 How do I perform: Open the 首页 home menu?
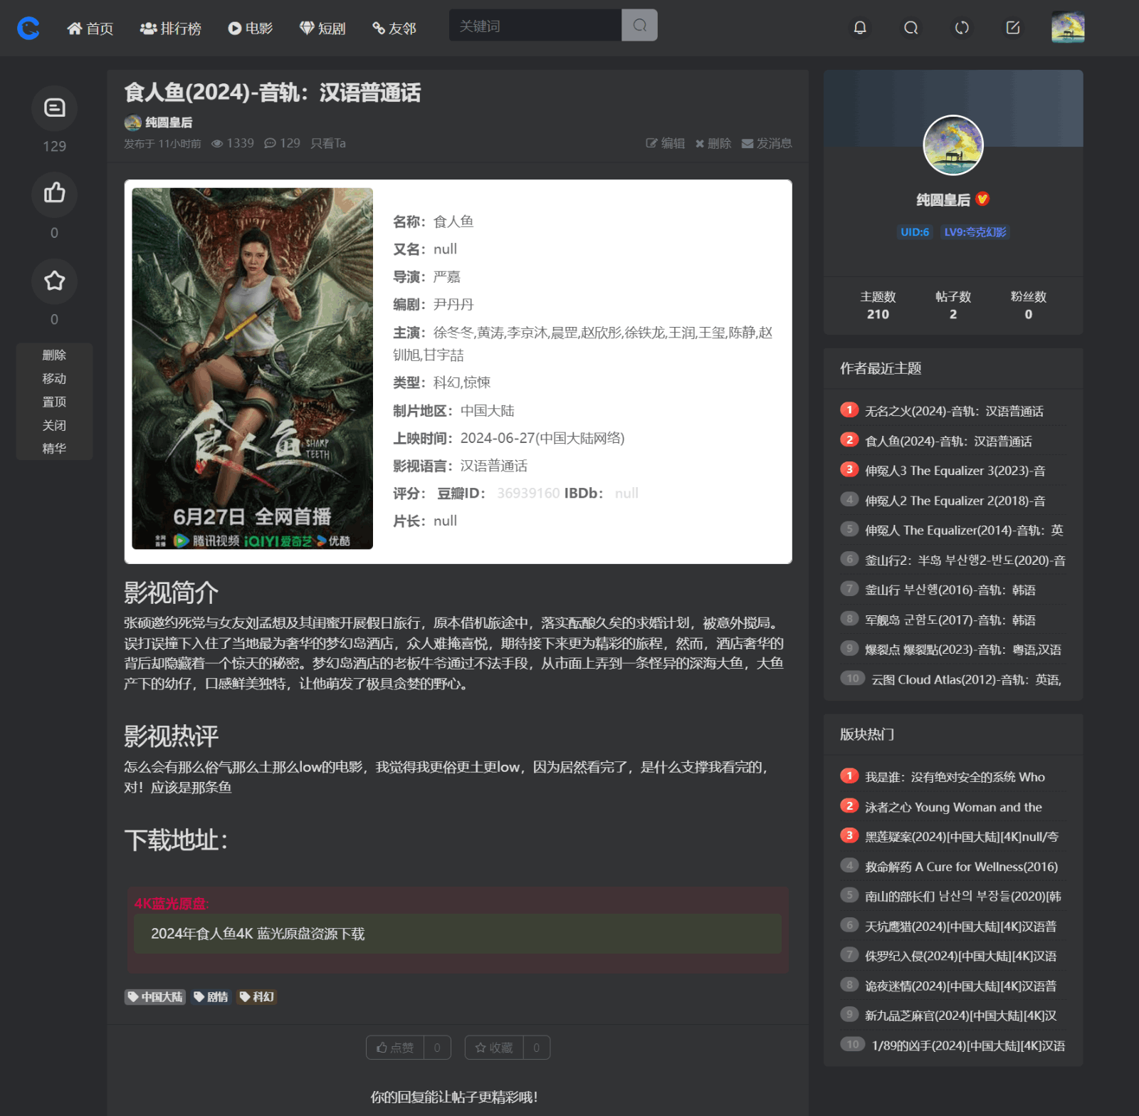tap(90, 28)
